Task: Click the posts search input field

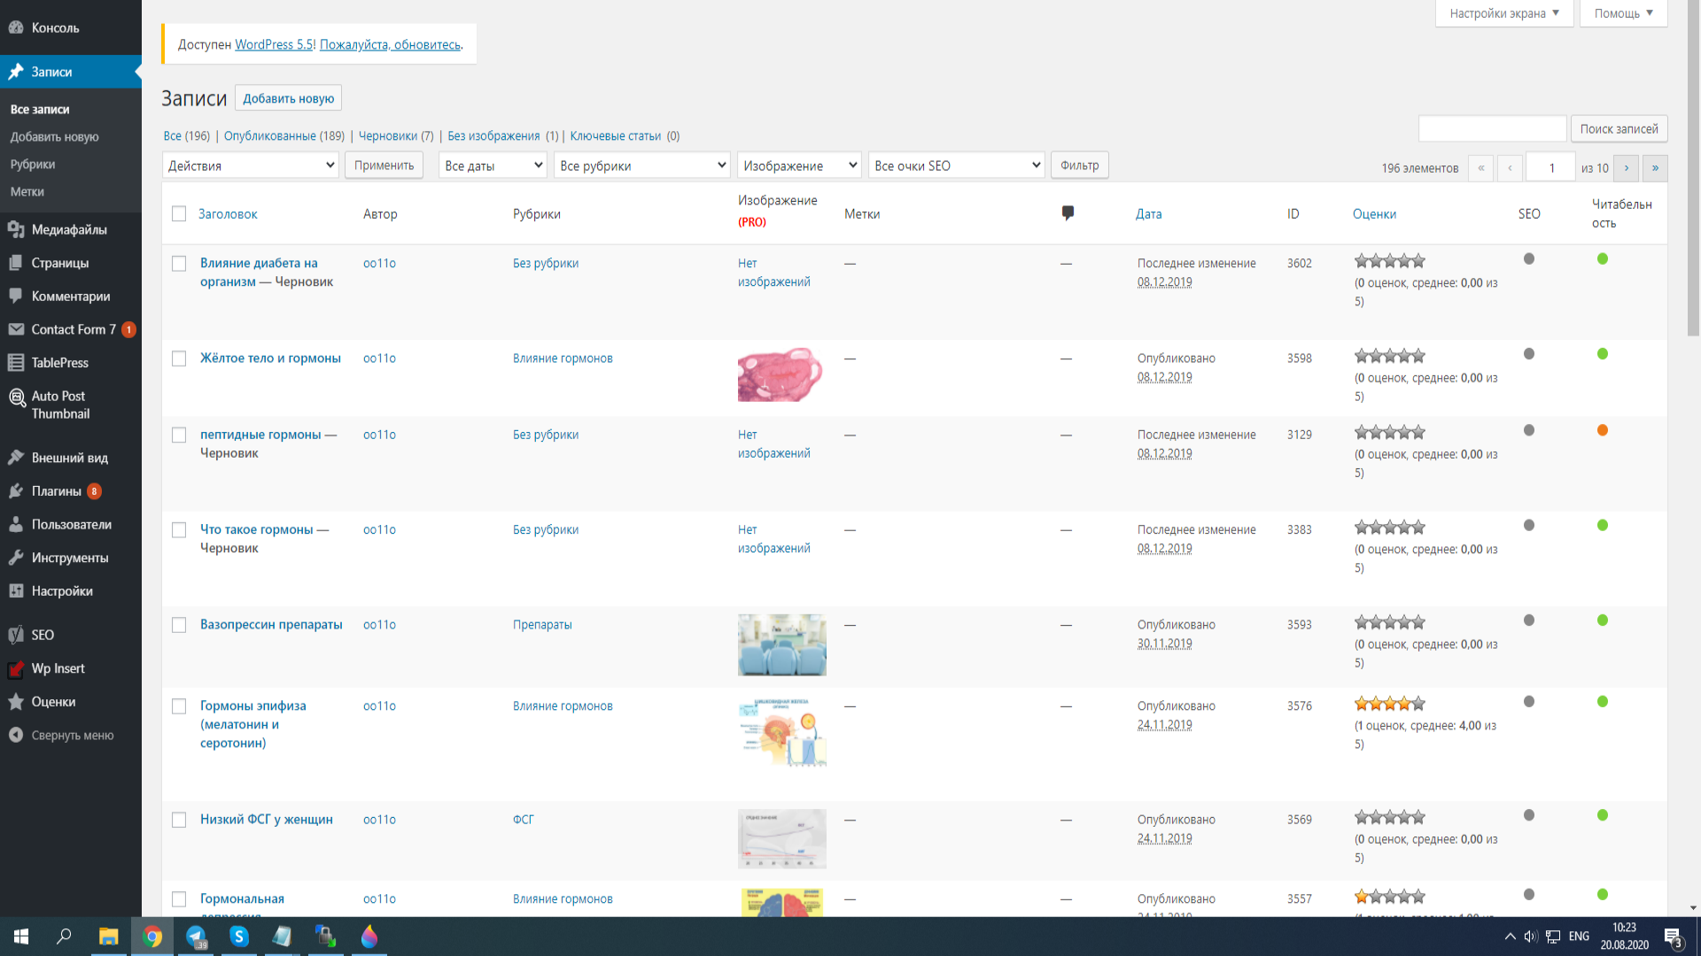Action: pos(1492,129)
